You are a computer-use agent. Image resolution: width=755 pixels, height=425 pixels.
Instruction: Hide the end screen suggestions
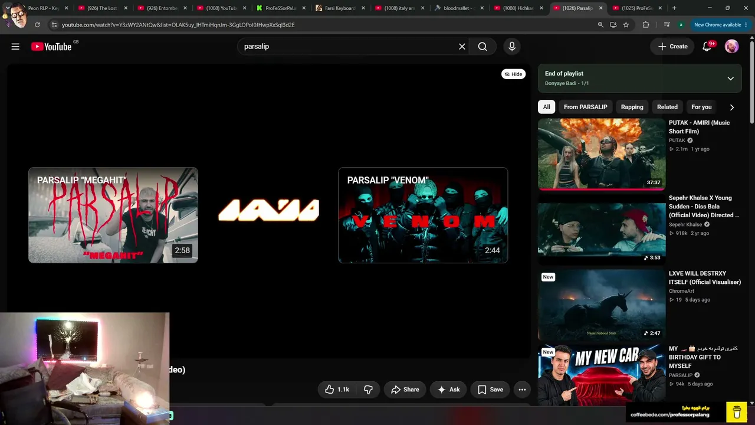(x=513, y=74)
